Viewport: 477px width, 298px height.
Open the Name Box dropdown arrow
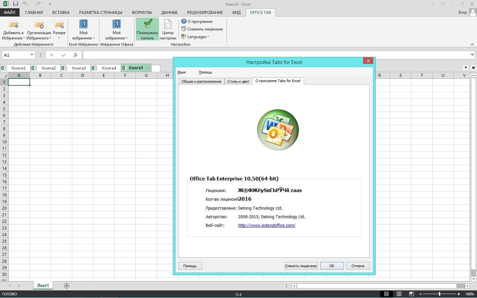point(32,55)
